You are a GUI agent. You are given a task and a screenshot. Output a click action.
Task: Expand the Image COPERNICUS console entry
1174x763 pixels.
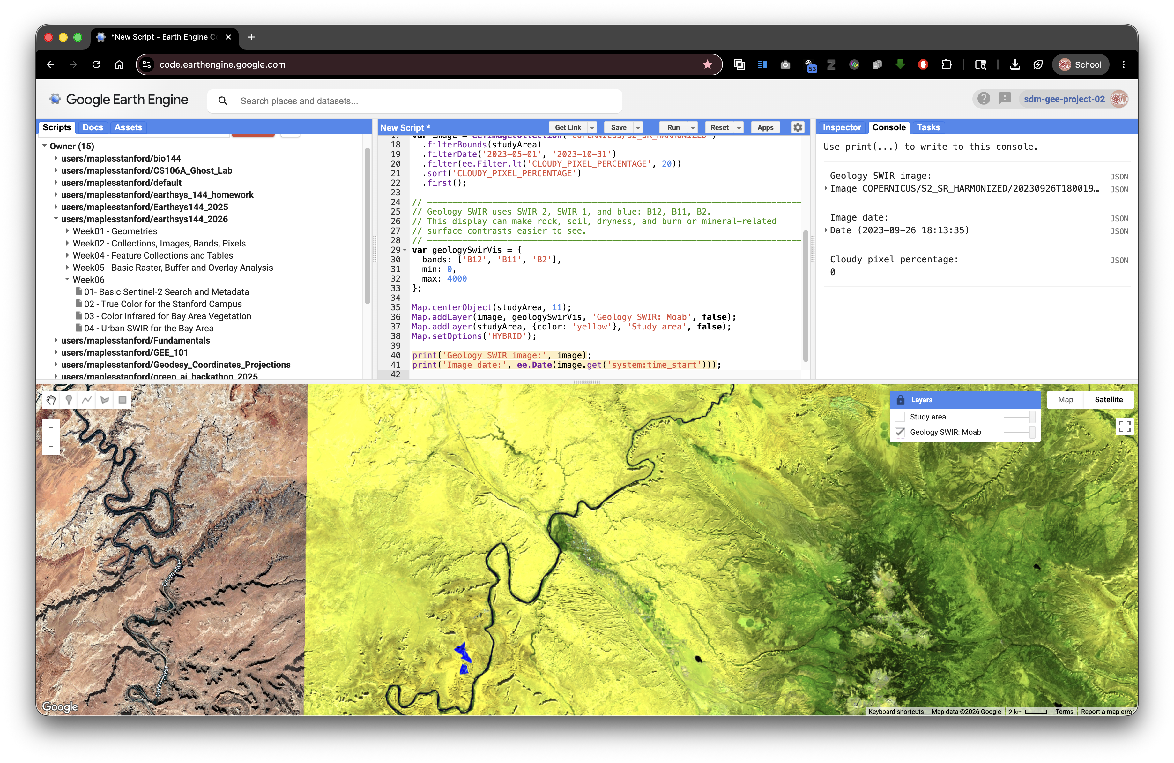point(826,189)
